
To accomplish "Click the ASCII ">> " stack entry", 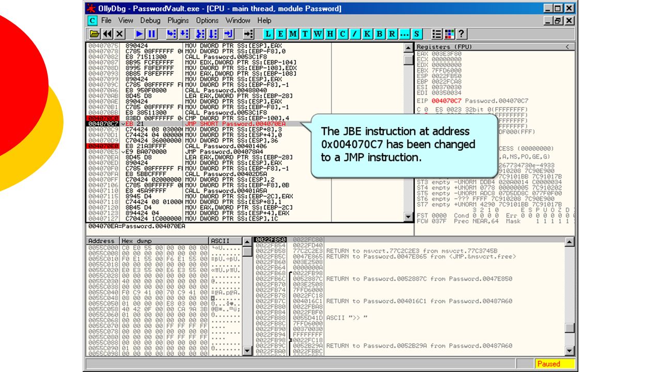I will [347, 318].
